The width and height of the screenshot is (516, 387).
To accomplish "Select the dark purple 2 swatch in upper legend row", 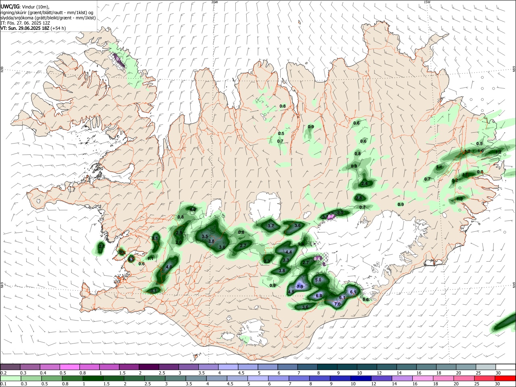I will pos(148,367).
